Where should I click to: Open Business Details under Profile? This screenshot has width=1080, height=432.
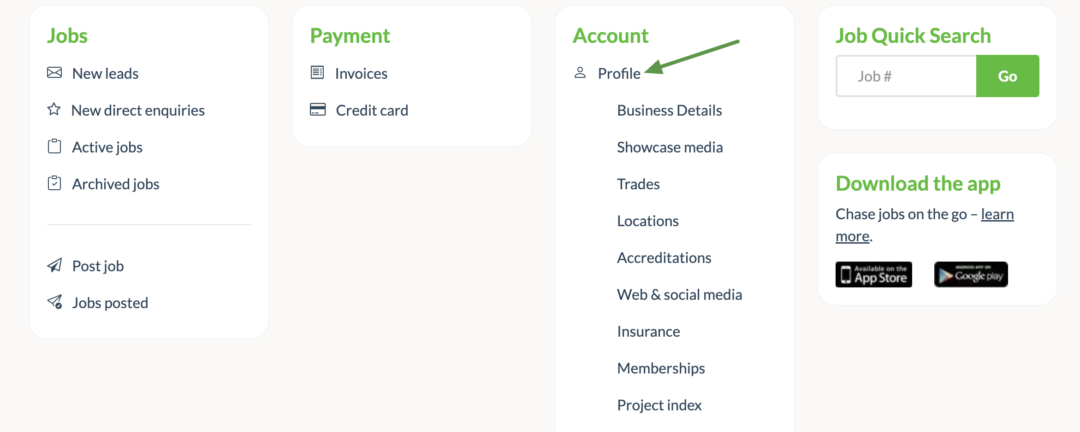pyautogui.click(x=669, y=111)
